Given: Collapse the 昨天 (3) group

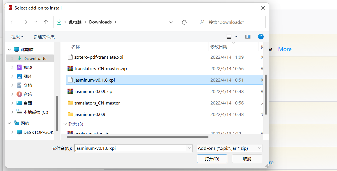Looking at the screenshot, I should pyautogui.click(x=65, y=124).
